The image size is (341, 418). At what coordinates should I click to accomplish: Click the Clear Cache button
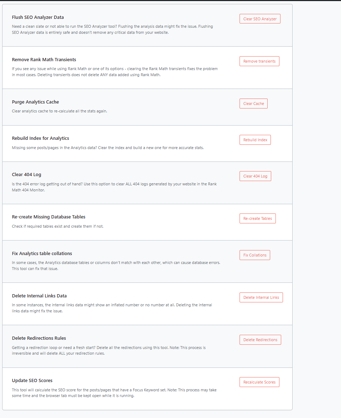(x=253, y=104)
